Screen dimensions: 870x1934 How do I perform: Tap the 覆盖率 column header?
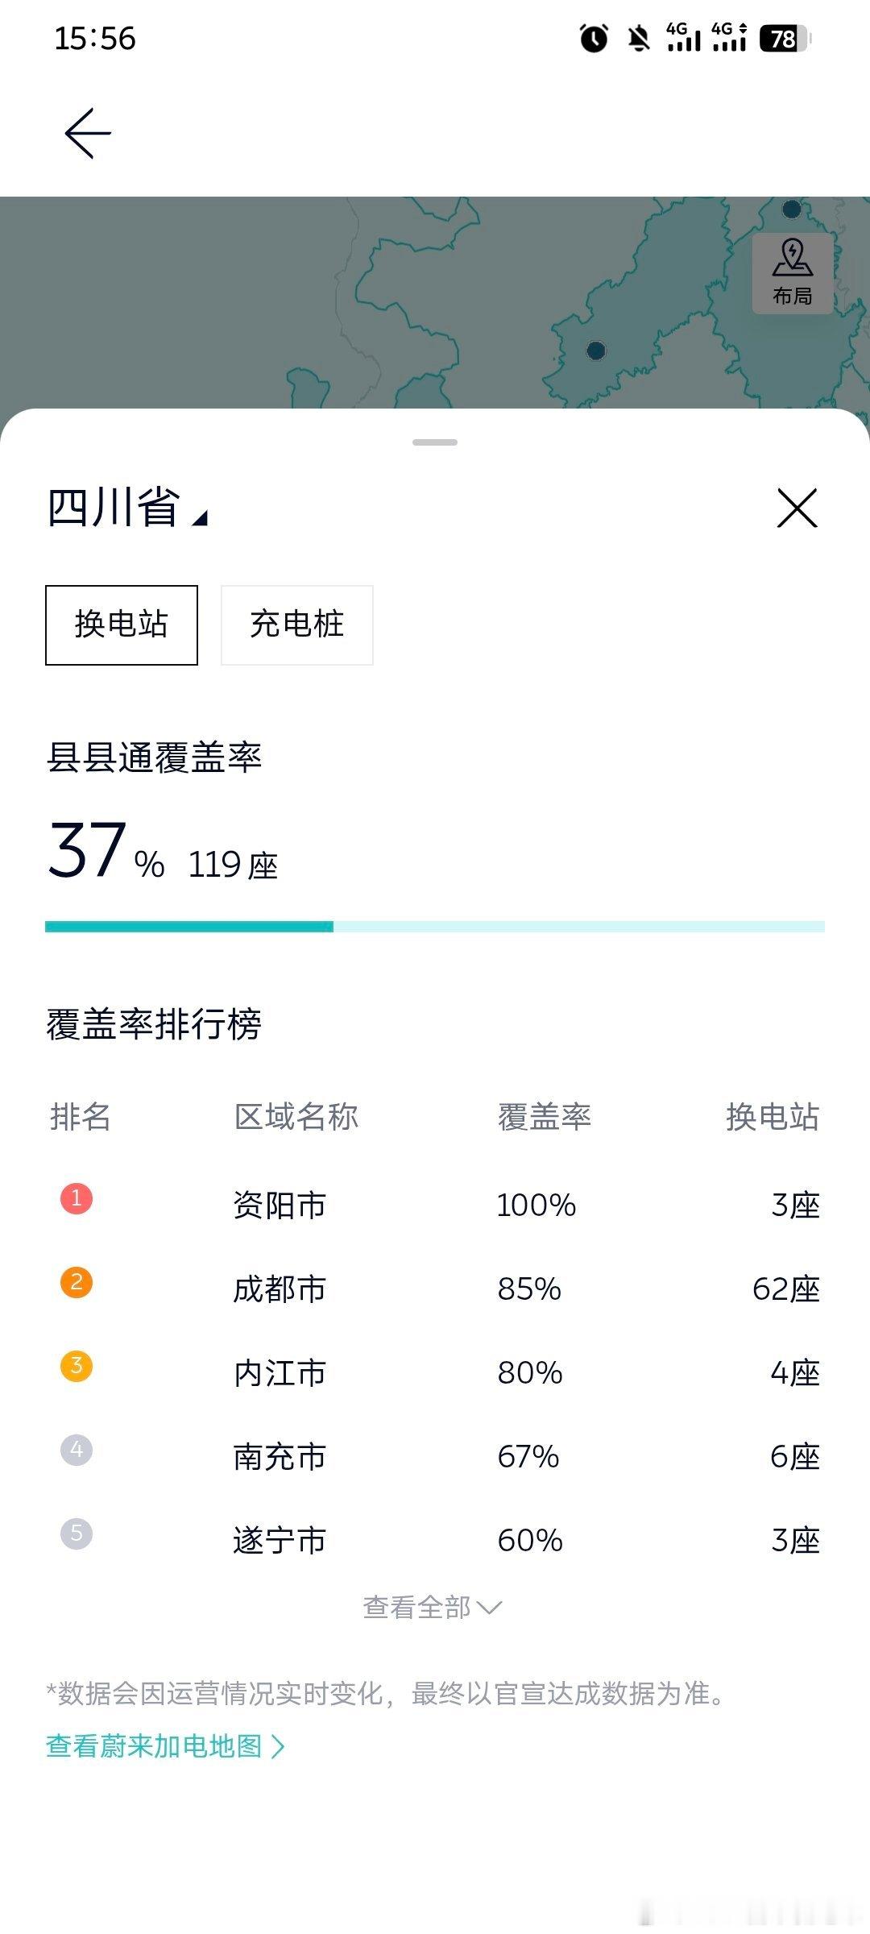tap(545, 1117)
